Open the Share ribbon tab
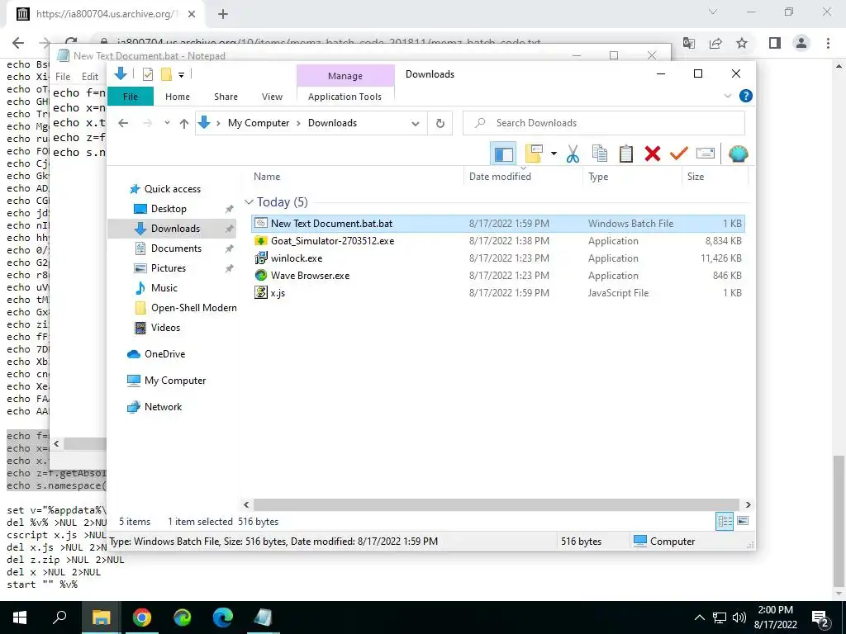 coord(226,97)
